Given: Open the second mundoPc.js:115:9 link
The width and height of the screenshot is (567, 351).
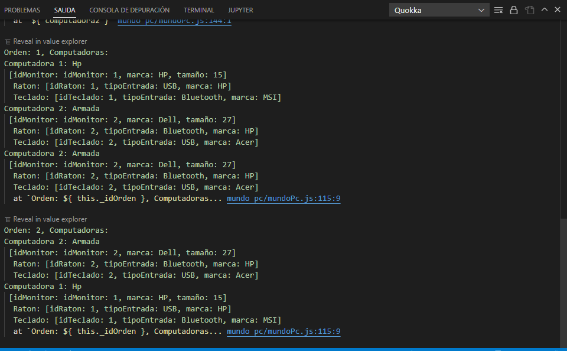Looking at the screenshot, I should (x=283, y=331).
